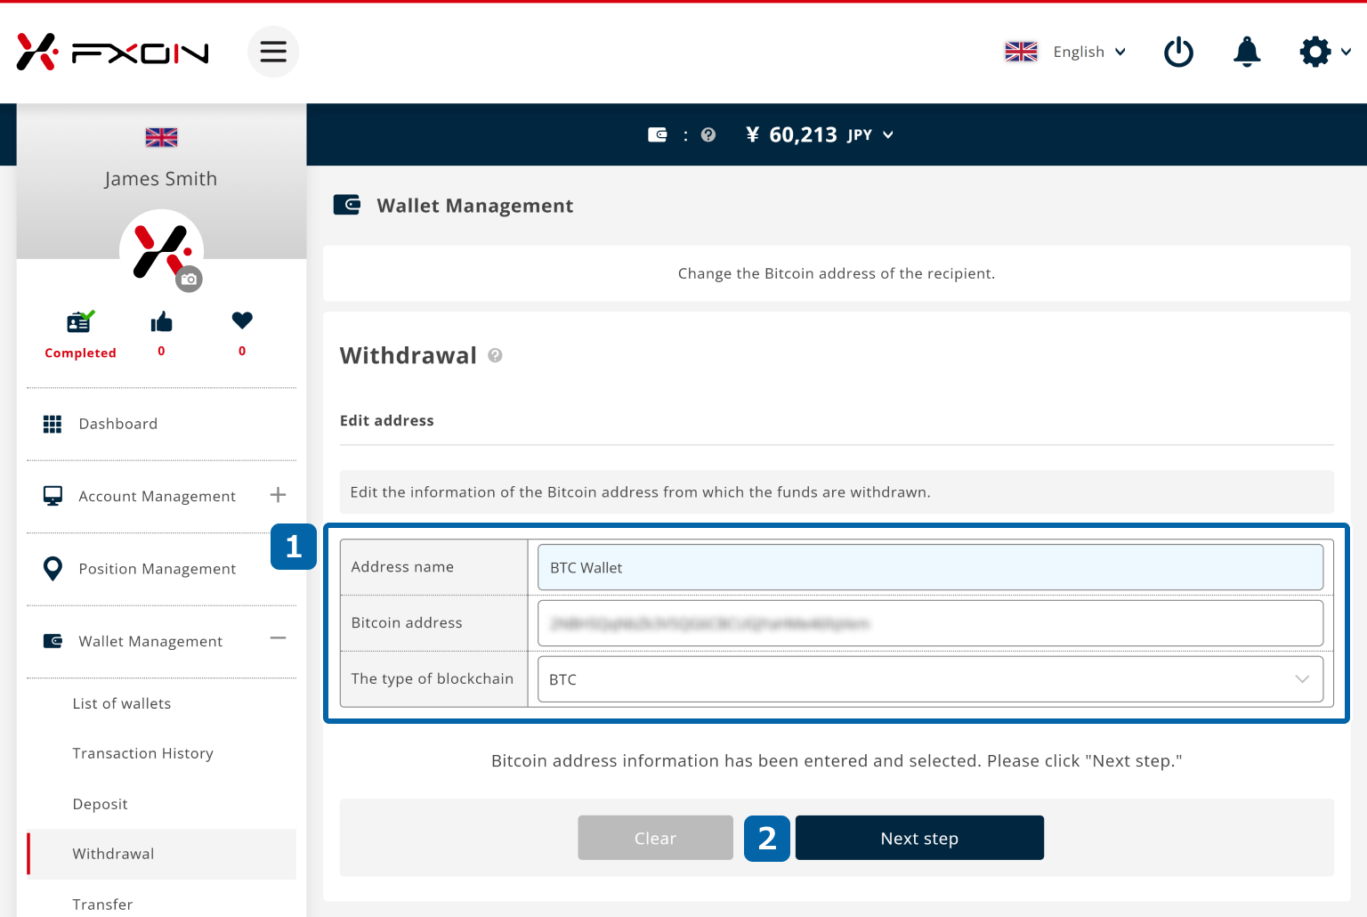1367x917 pixels.
Task: Click the Next step button
Action: tap(919, 838)
